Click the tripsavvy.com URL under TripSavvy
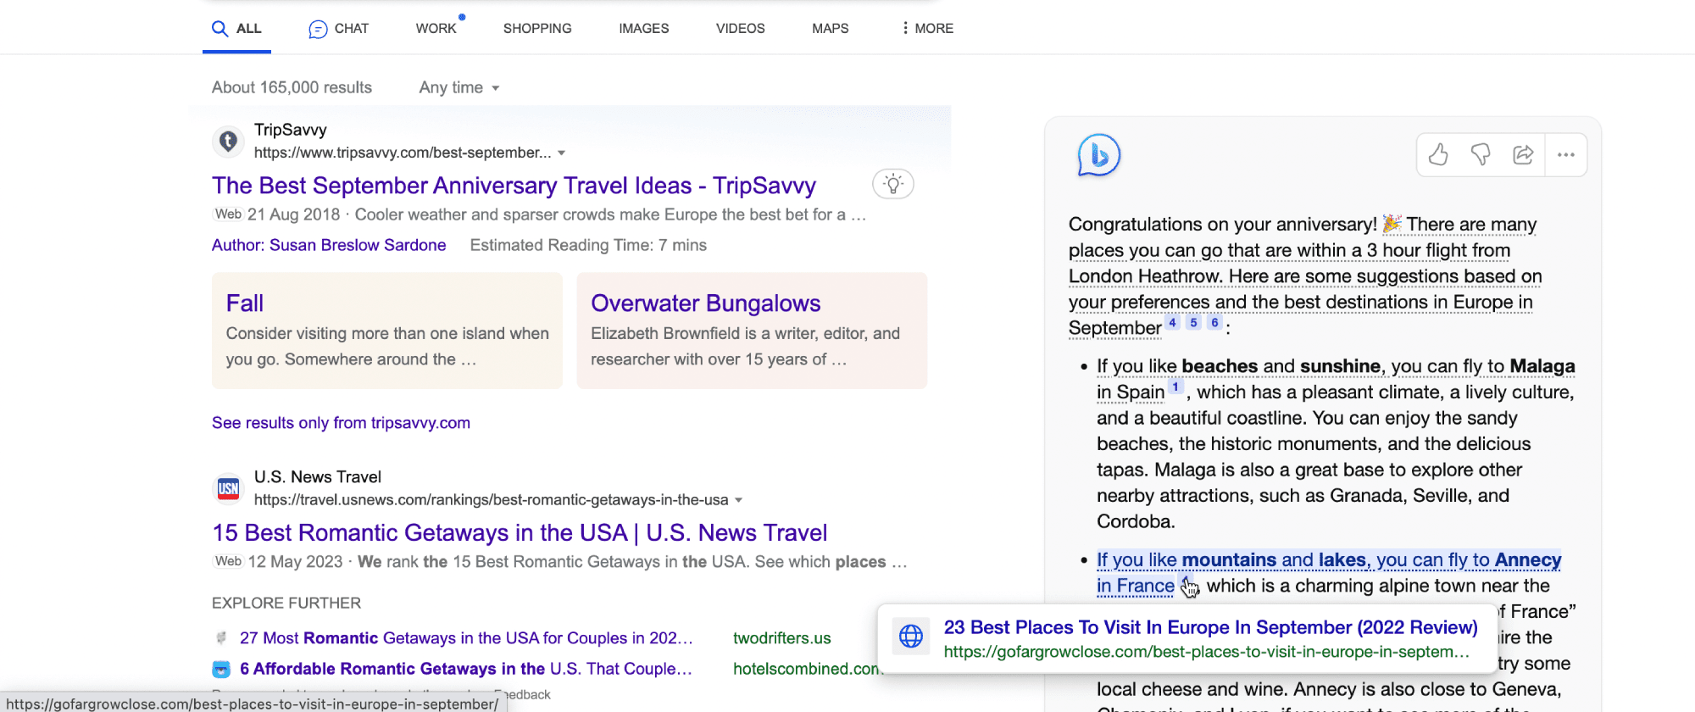 (x=403, y=153)
